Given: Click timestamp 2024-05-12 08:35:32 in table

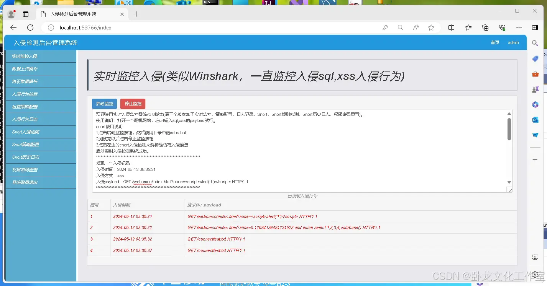Looking at the screenshot, I should [x=133, y=239].
